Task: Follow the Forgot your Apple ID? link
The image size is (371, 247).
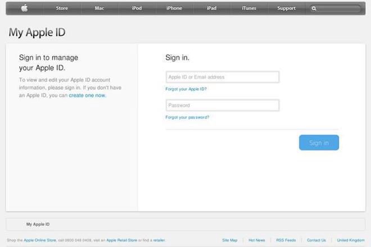Action: coord(186,89)
